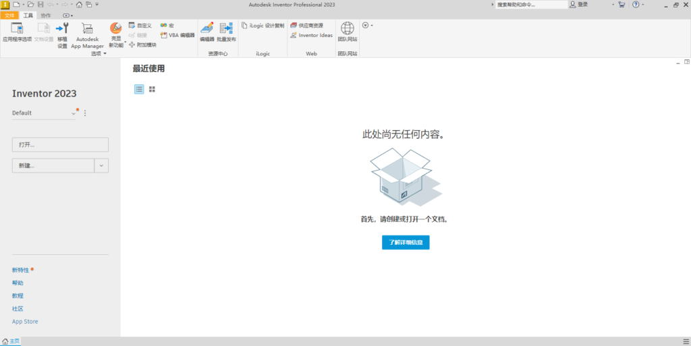Screen dimensions: 691x346
Task: Click the New file icon in quick access toolbar
Action: click(16, 5)
